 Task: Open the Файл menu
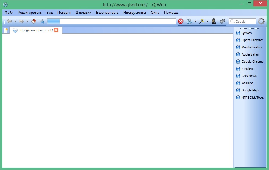pyautogui.click(x=9, y=13)
